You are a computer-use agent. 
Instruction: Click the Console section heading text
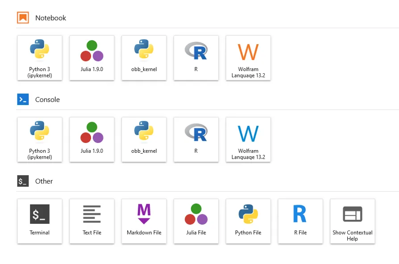48,100
